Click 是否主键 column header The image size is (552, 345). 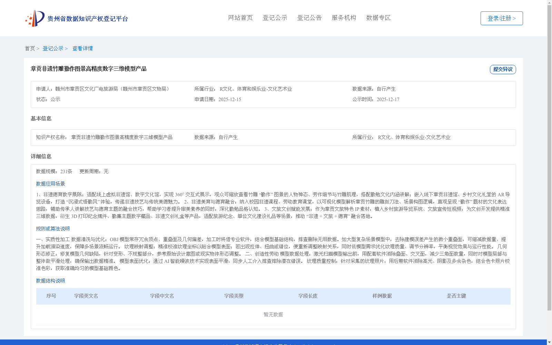(x=456, y=296)
